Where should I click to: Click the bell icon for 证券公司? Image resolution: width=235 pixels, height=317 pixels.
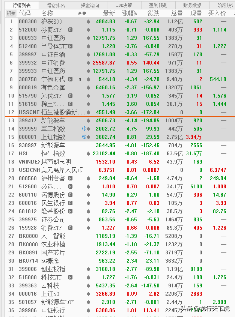(88, 219)
